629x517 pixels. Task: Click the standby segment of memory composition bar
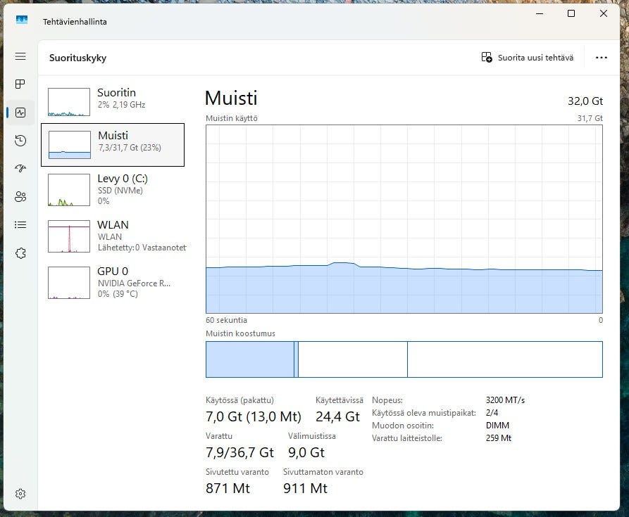click(x=353, y=359)
